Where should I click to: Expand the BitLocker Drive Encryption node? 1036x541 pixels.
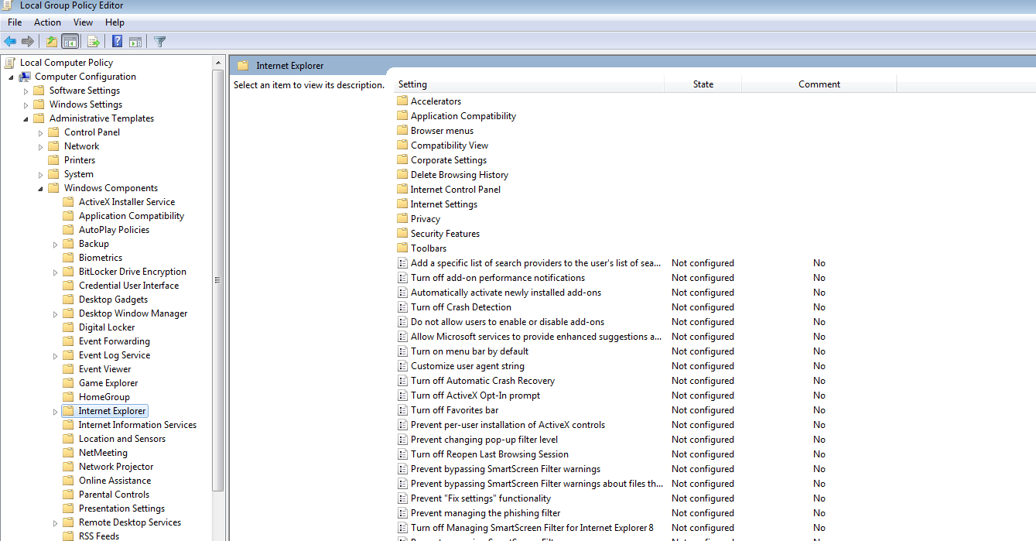click(x=55, y=272)
